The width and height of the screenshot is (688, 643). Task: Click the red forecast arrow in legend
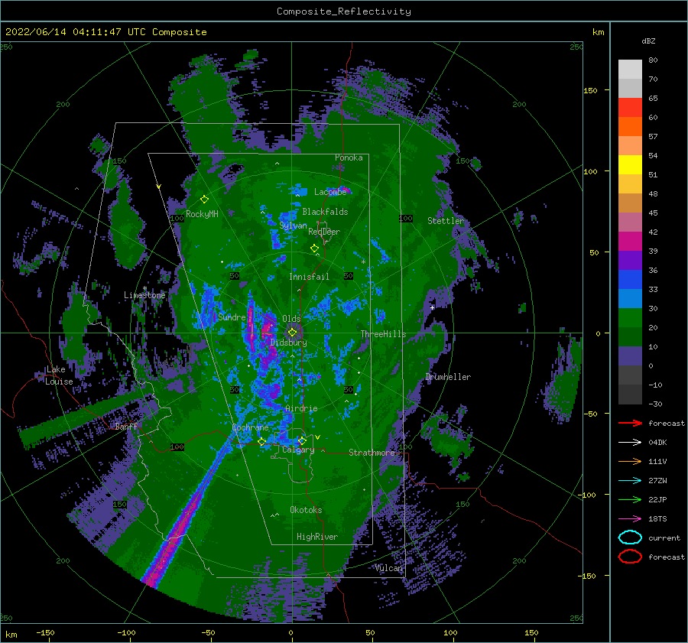[630, 423]
